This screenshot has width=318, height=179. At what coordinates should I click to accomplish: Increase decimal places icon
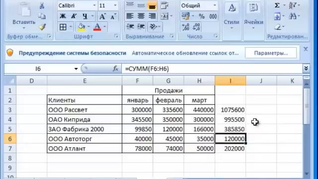[x=185, y=27]
